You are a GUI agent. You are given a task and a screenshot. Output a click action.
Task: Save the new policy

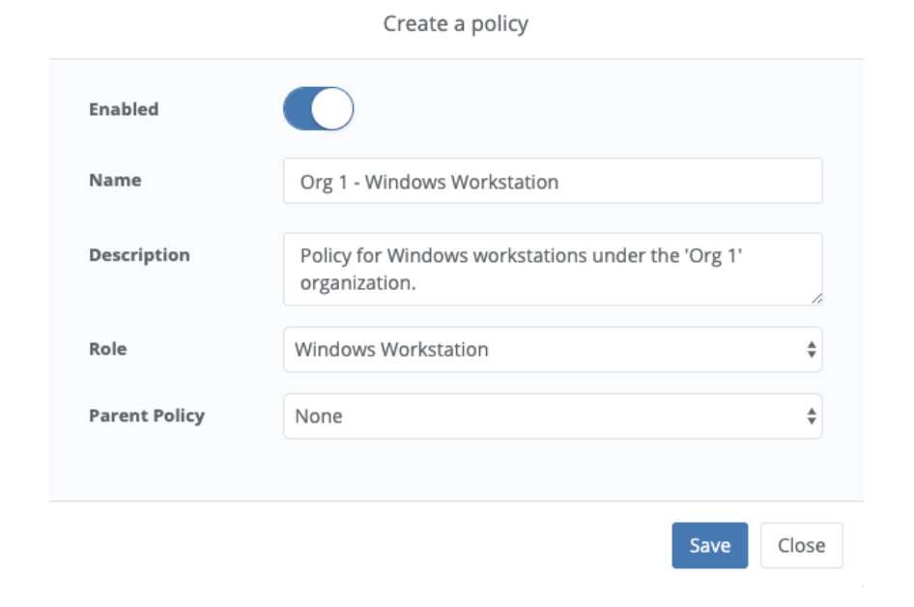coord(709,546)
